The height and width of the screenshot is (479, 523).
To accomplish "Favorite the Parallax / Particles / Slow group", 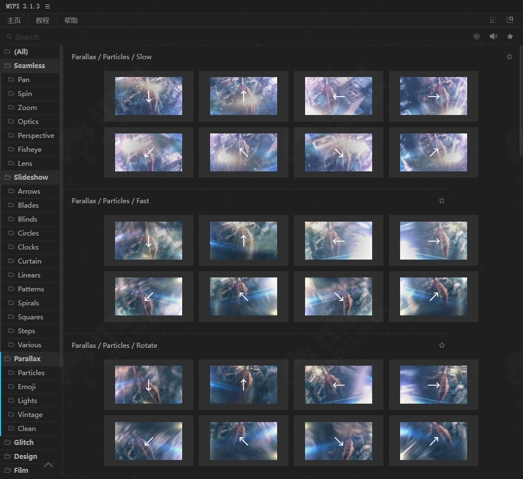I will click(x=509, y=56).
